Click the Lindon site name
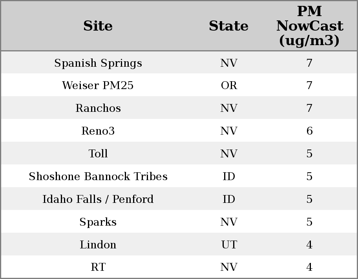Image resolution: width=358 pixels, height=279 pixels. [x=98, y=245]
